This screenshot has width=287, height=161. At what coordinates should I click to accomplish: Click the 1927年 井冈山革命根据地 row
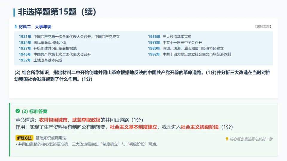pyautogui.click(x=48, y=48)
